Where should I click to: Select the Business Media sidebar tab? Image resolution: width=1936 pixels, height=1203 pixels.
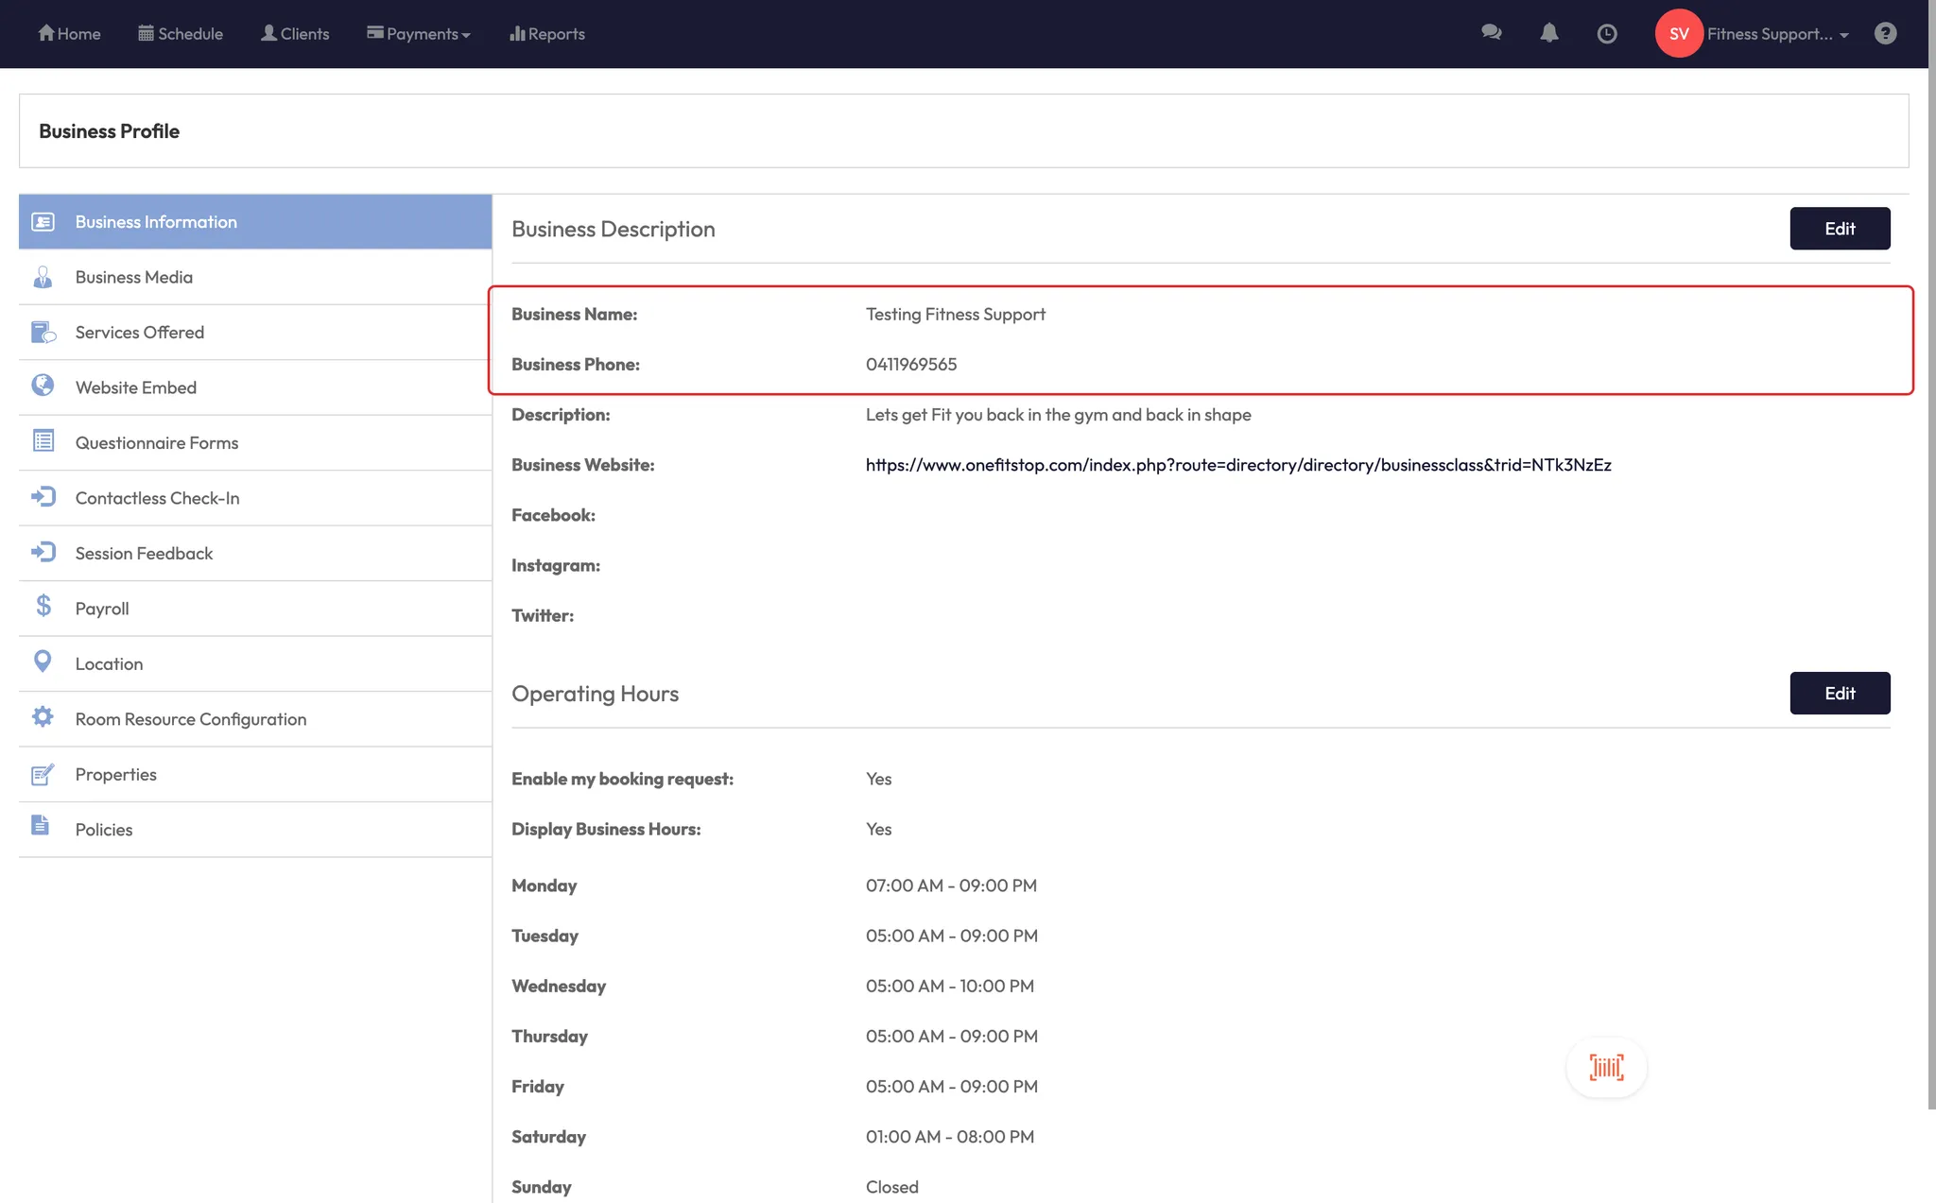pyautogui.click(x=134, y=277)
